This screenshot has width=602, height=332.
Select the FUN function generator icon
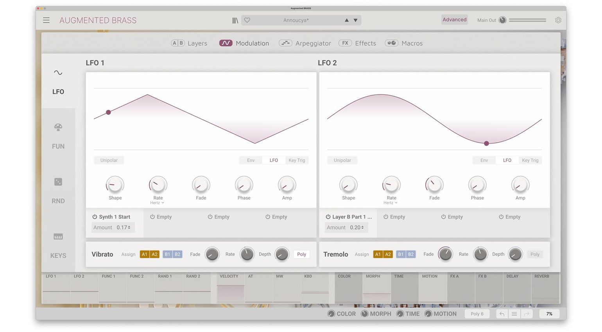(x=58, y=127)
